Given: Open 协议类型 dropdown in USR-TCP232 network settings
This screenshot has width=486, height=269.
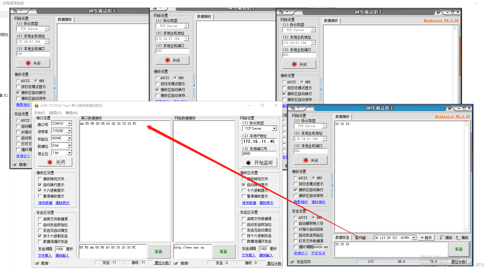Looking at the screenshot, I should click(x=274, y=128).
